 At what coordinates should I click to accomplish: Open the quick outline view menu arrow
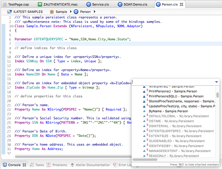click(x=216, y=82)
